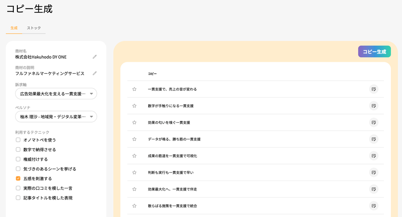Viewport: 402px width, 217px height.
Task: Click the コピー生成 page title
Action: (29, 9)
